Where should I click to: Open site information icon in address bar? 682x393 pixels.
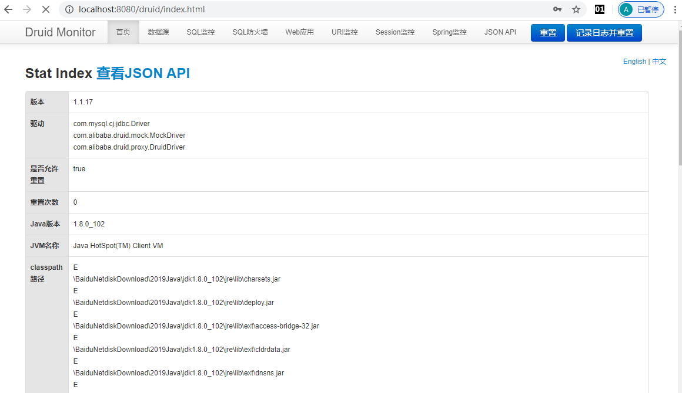pyautogui.click(x=69, y=9)
